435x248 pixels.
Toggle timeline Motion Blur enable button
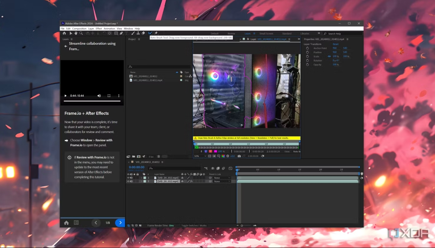tap(223, 168)
